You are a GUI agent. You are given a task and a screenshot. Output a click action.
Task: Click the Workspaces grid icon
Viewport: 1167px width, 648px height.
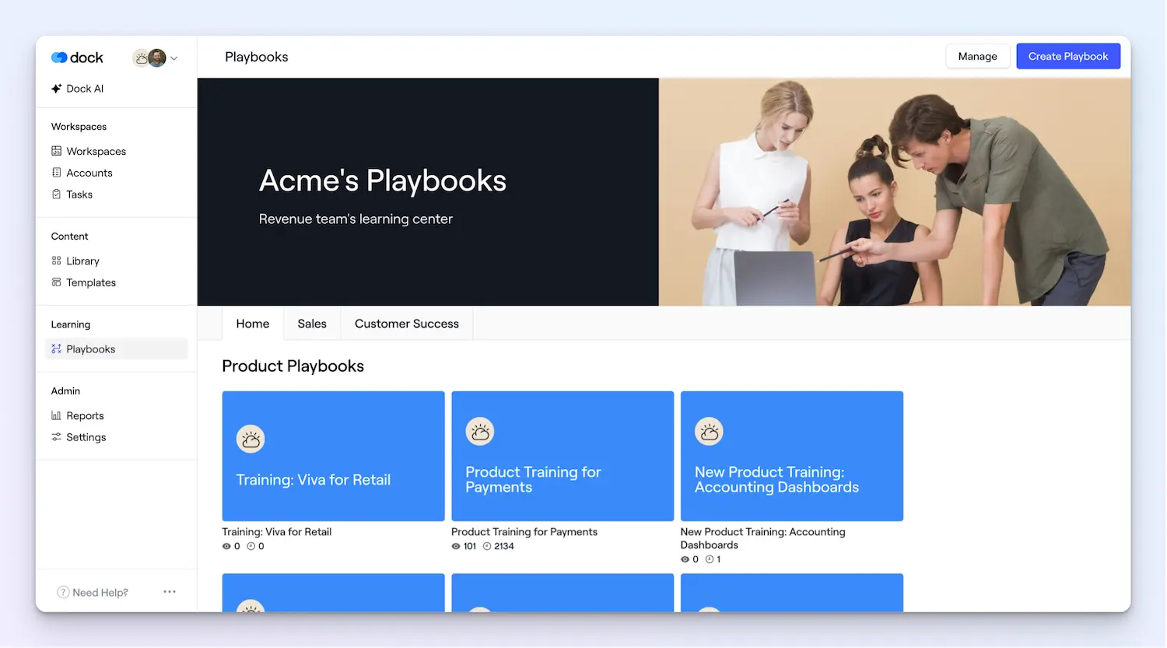[x=56, y=151]
